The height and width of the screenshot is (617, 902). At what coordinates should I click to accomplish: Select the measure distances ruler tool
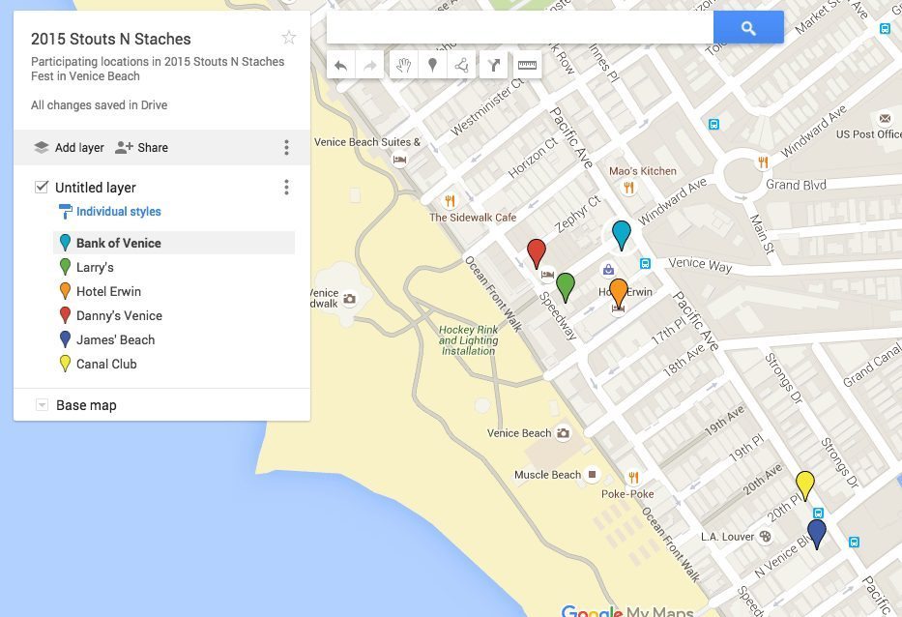(527, 66)
